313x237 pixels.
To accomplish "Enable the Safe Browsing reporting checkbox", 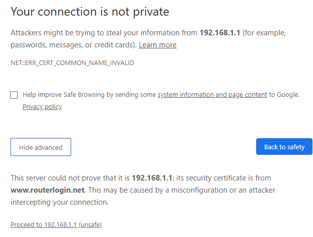I will coord(14,95).
